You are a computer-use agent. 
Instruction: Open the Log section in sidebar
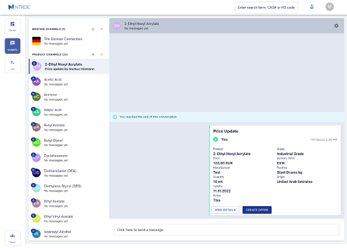coord(12,65)
